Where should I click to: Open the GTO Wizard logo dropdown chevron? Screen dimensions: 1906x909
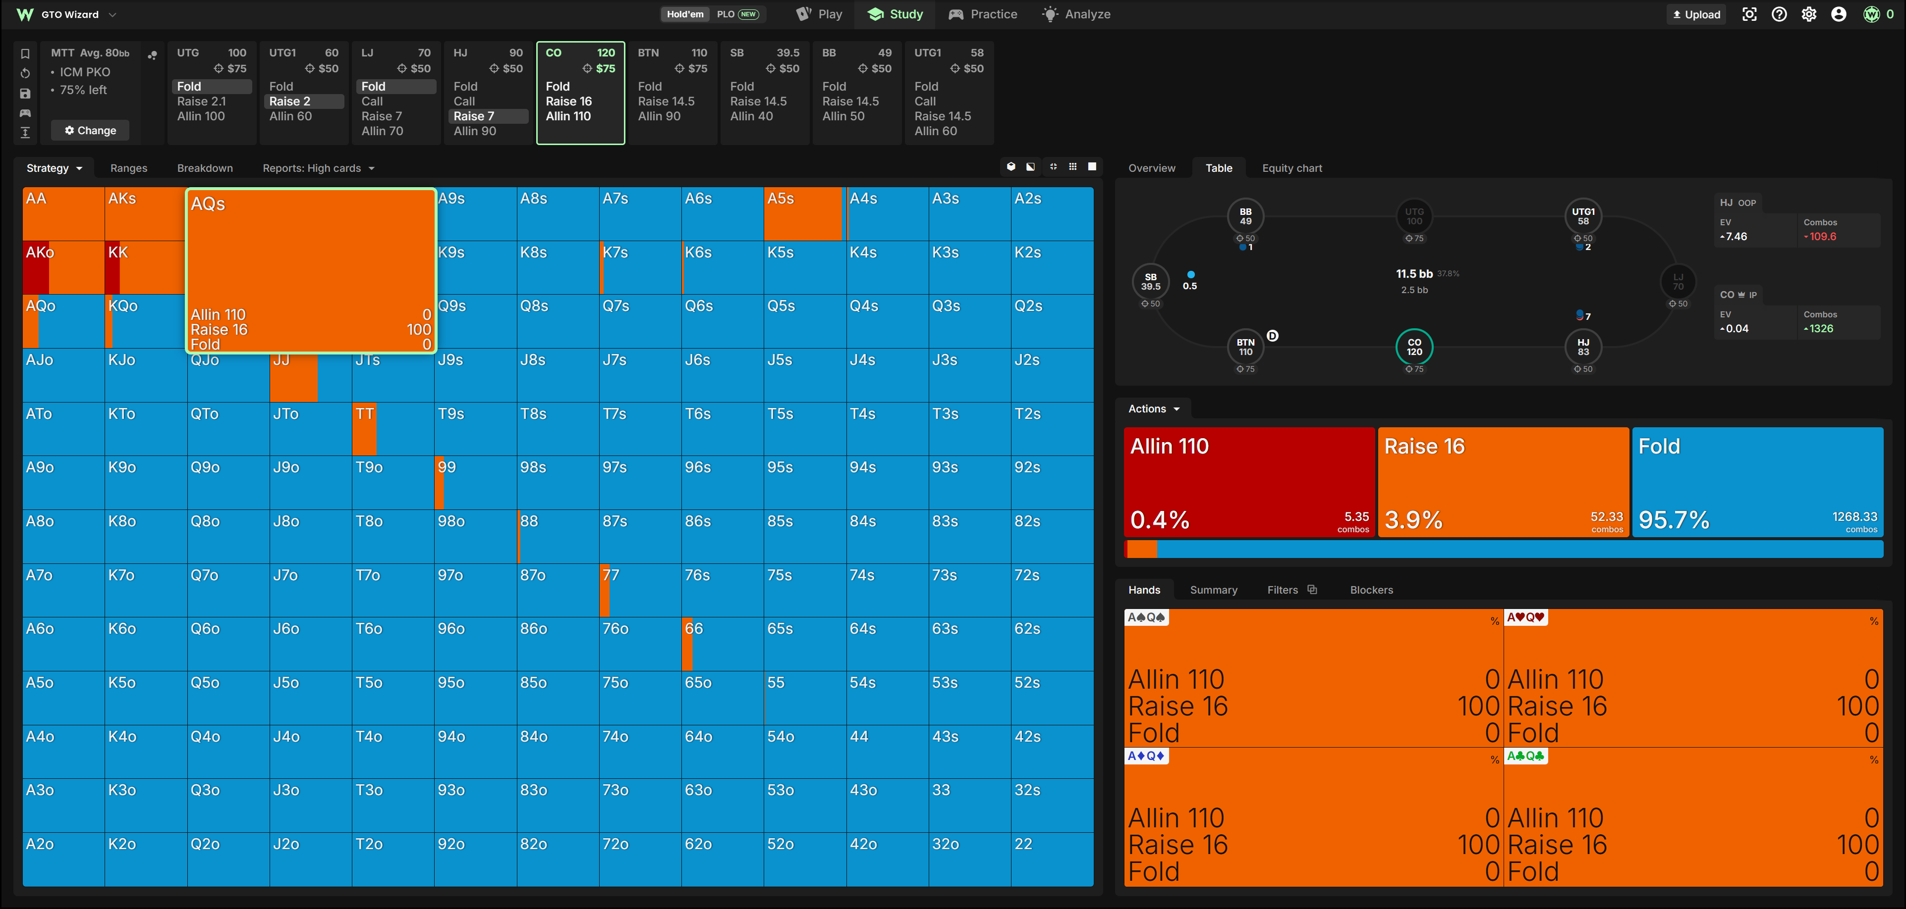[112, 14]
